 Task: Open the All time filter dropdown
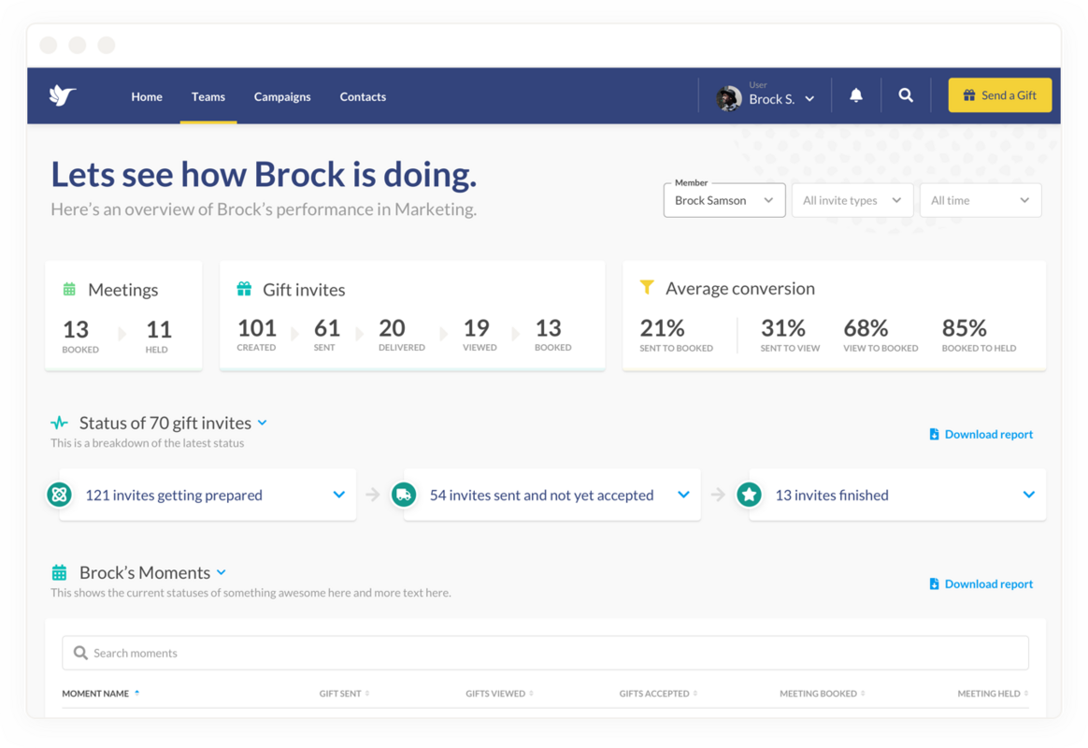tap(980, 199)
